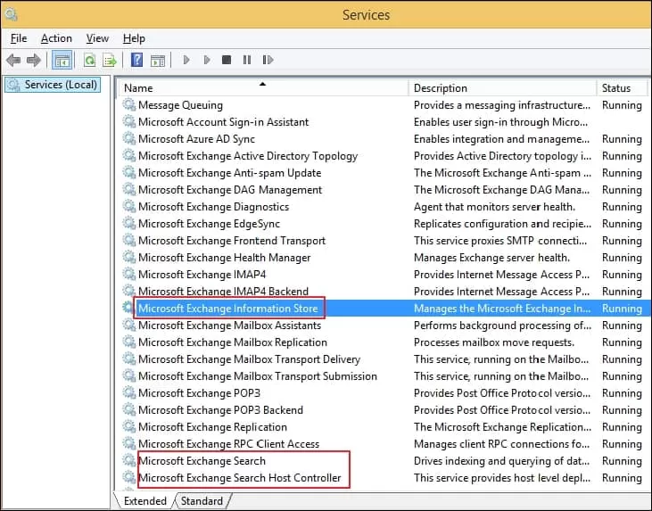652x511 pixels.
Task: Click 'This service proxies SMTP connecti...' description
Action: [500, 240]
